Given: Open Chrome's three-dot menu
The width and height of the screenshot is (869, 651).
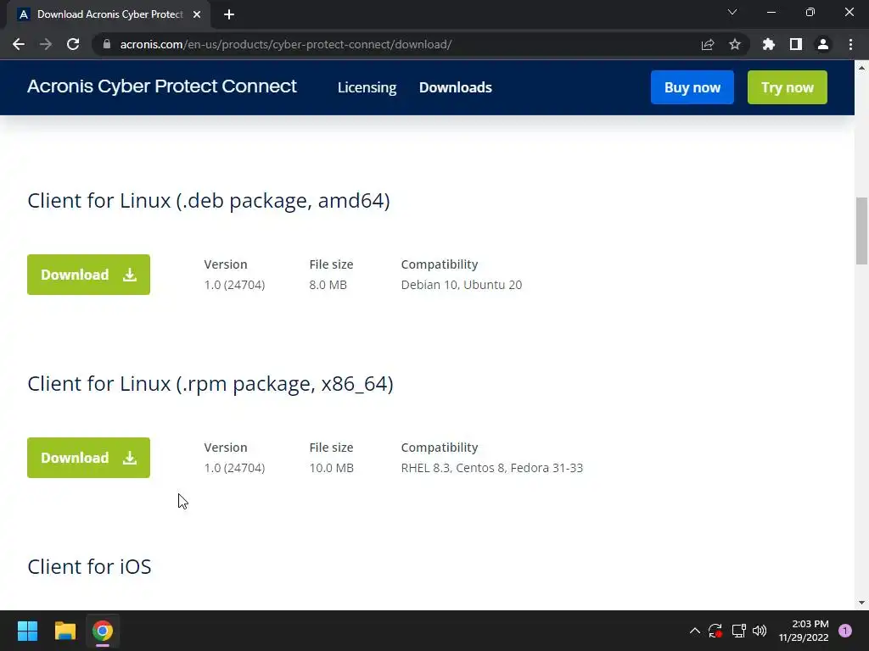Looking at the screenshot, I should point(850,44).
